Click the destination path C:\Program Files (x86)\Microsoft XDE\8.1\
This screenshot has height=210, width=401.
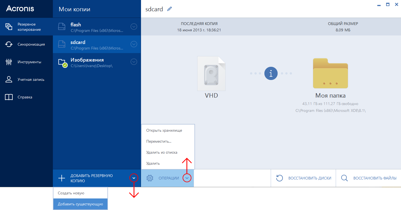point(330,110)
